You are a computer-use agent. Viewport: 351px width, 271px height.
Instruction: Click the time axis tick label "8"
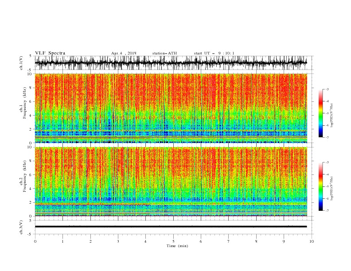(256, 241)
